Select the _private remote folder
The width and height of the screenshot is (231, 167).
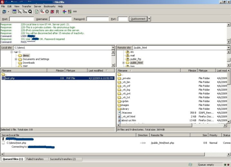pos(172,78)
